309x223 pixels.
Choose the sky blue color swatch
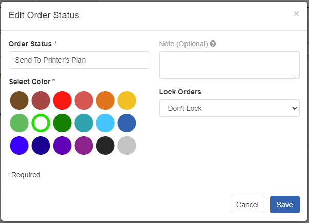pyautogui.click(x=105, y=123)
